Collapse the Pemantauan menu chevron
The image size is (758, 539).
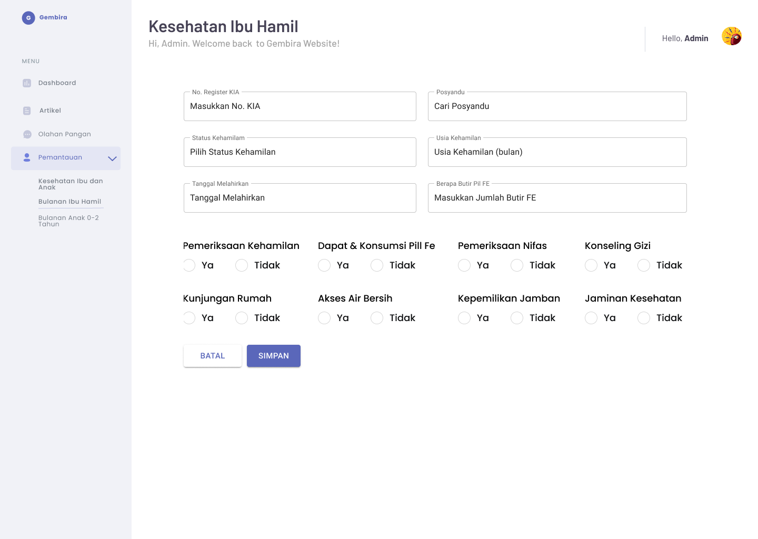click(x=112, y=158)
